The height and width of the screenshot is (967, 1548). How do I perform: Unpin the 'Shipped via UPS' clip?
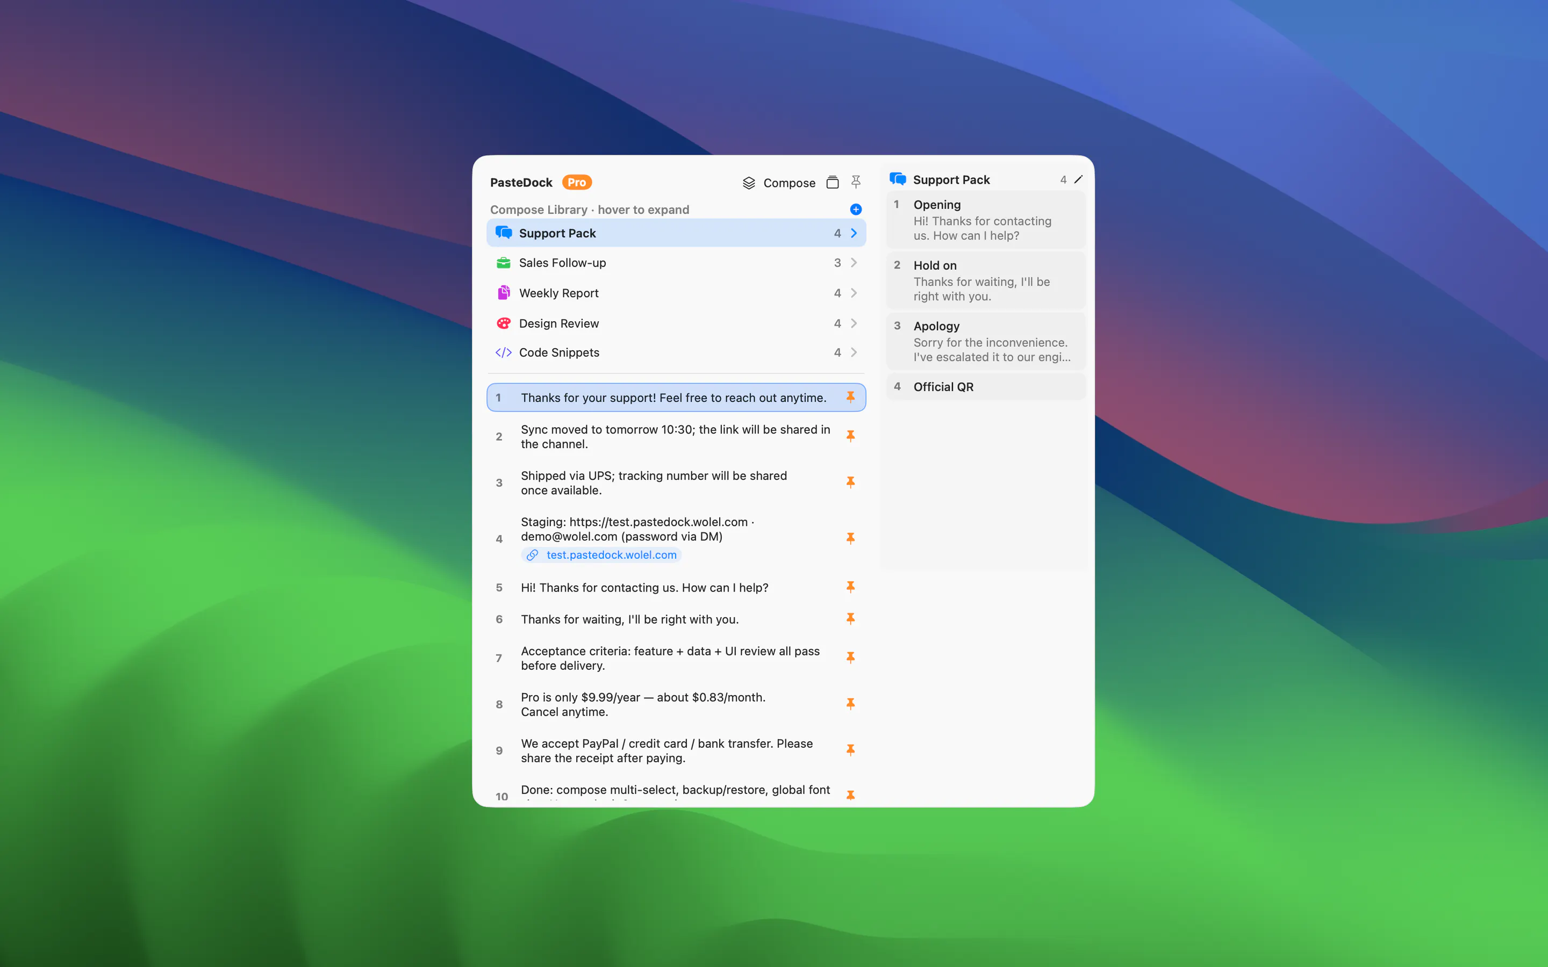pyautogui.click(x=851, y=482)
